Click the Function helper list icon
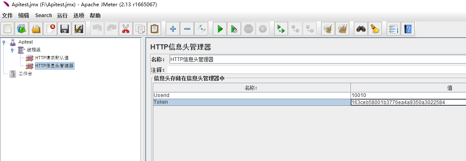The width and height of the screenshot is (466, 161). pos(393,29)
